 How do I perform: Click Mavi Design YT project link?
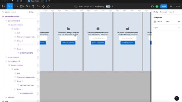coord(86,7)
